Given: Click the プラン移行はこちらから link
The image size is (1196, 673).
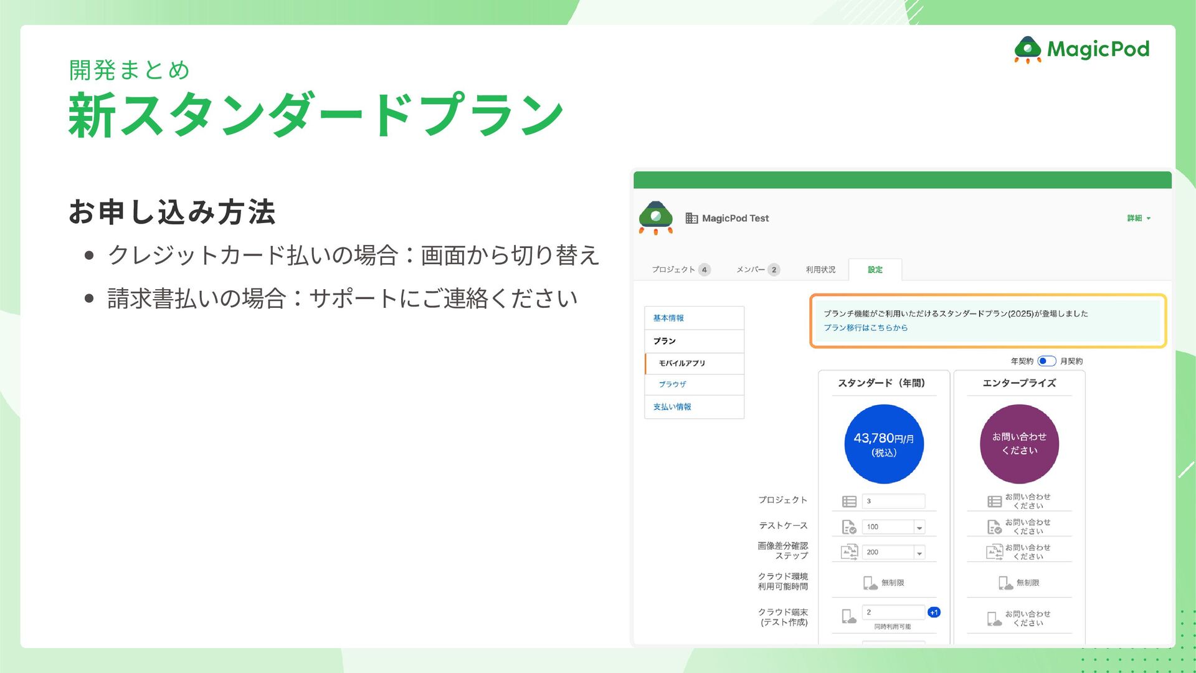Looking at the screenshot, I should tap(865, 328).
